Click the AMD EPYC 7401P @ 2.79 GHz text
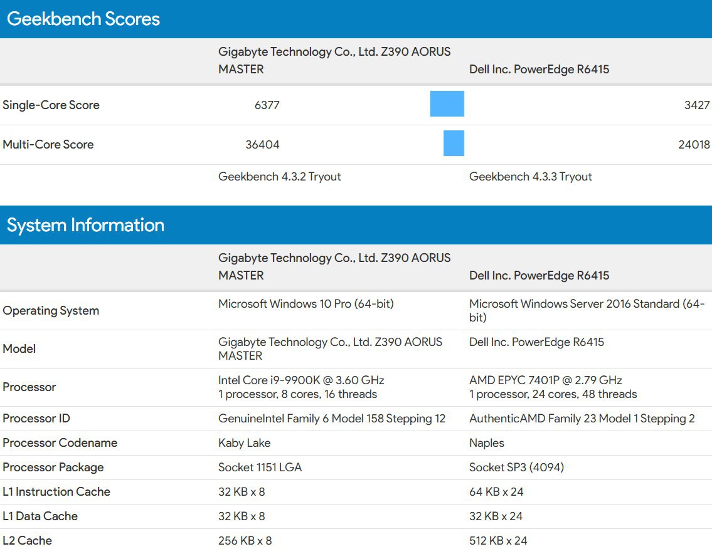712x549 pixels. click(545, 380)
